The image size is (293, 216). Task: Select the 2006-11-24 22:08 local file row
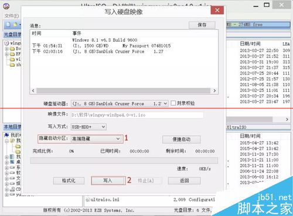tap(259, 171)
